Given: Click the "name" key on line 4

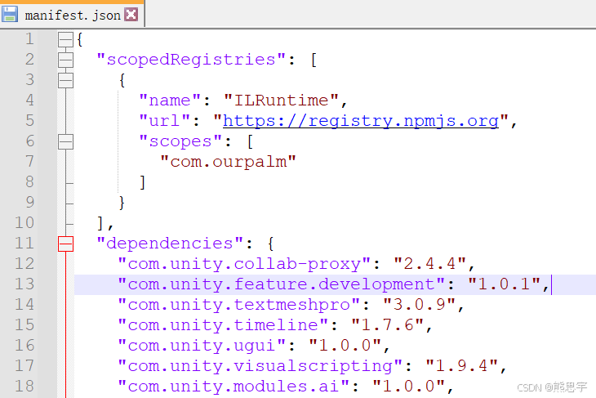Looking at the screenshot, I should (x=170, y=101).
